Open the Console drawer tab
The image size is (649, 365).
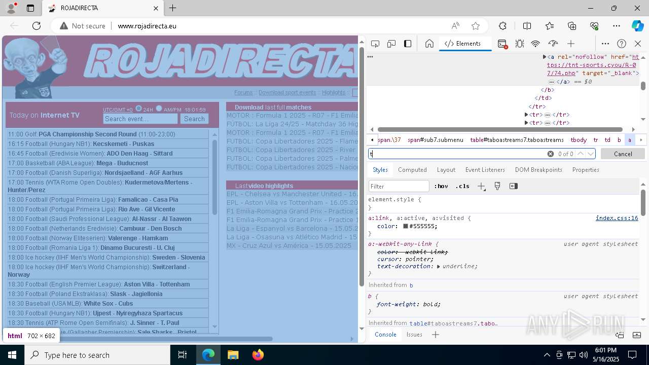coord(385,335)
